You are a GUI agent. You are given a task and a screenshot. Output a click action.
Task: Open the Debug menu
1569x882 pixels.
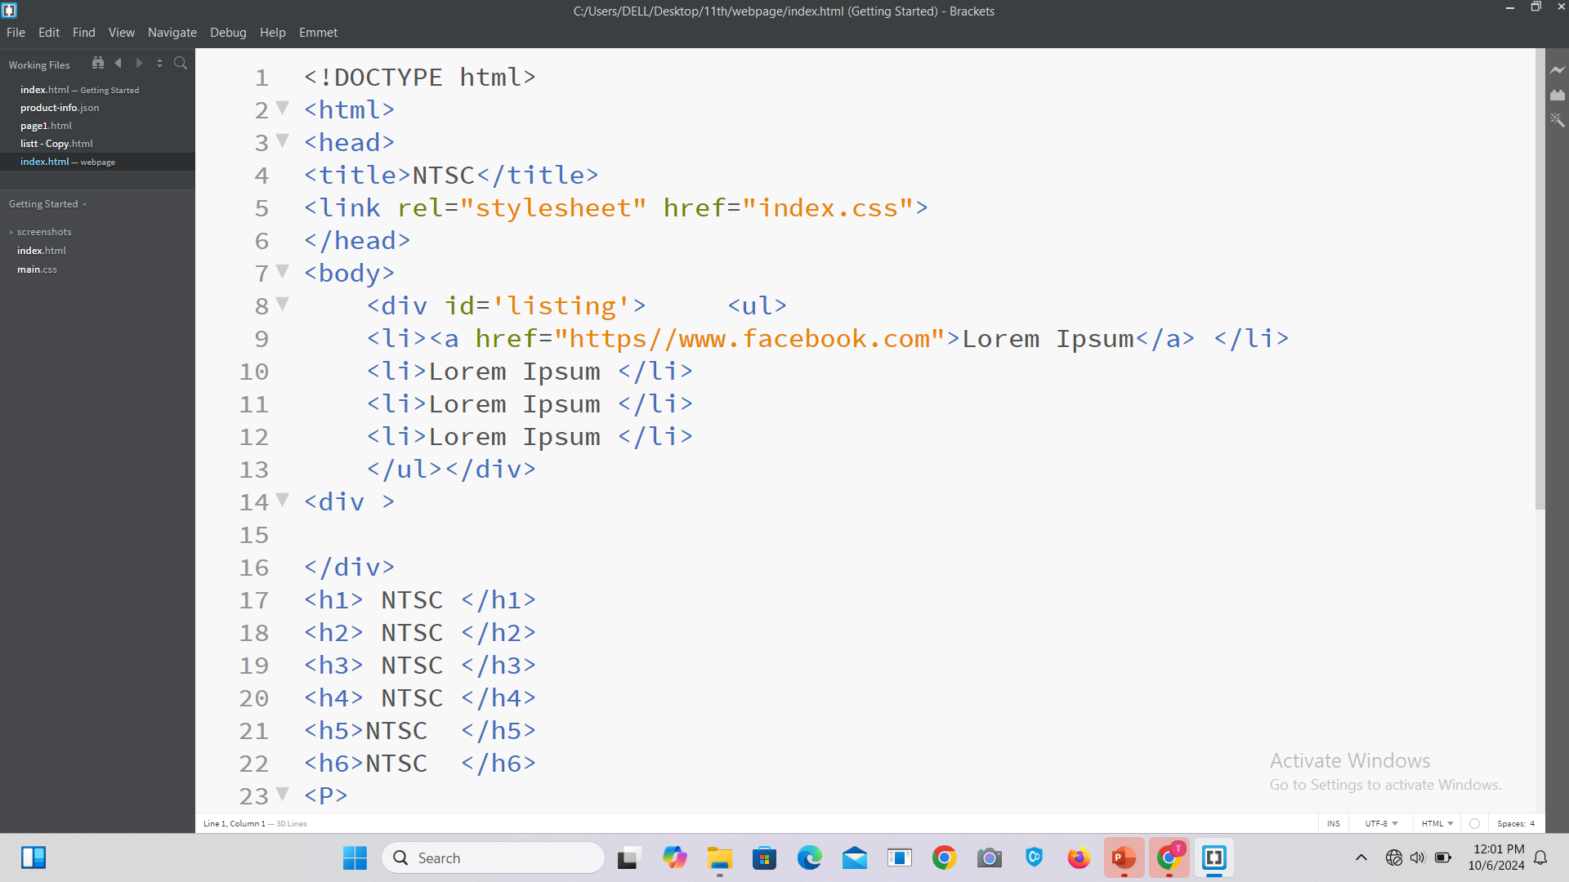click(x=228, y=33)
